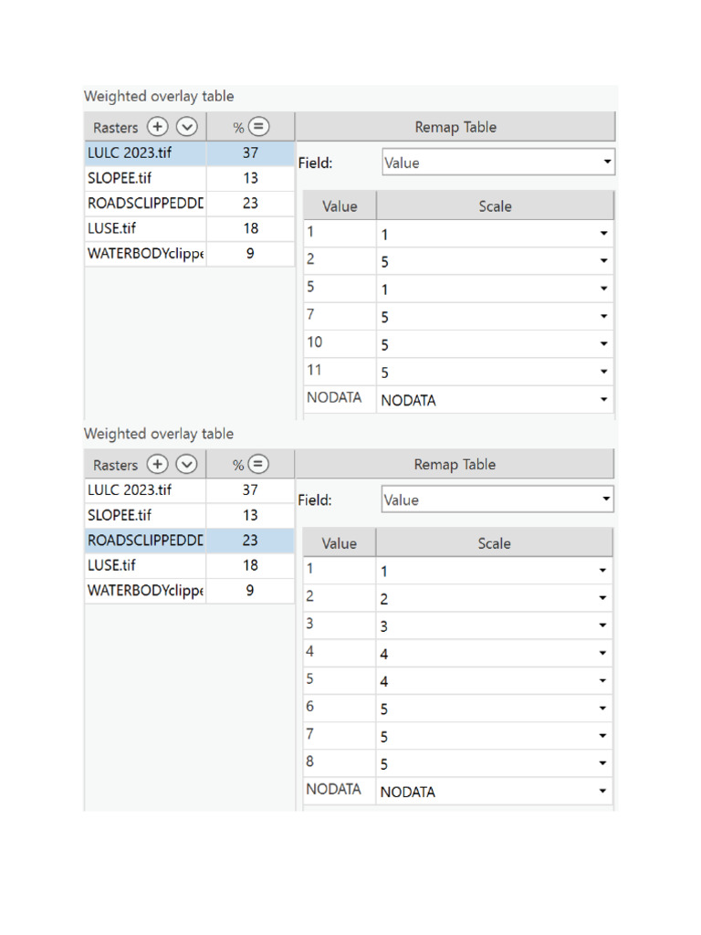The height and width of the screenshot is (935, 701).
Task: Select LUSE.tif row in bottom table
Action: click(190, 564)
